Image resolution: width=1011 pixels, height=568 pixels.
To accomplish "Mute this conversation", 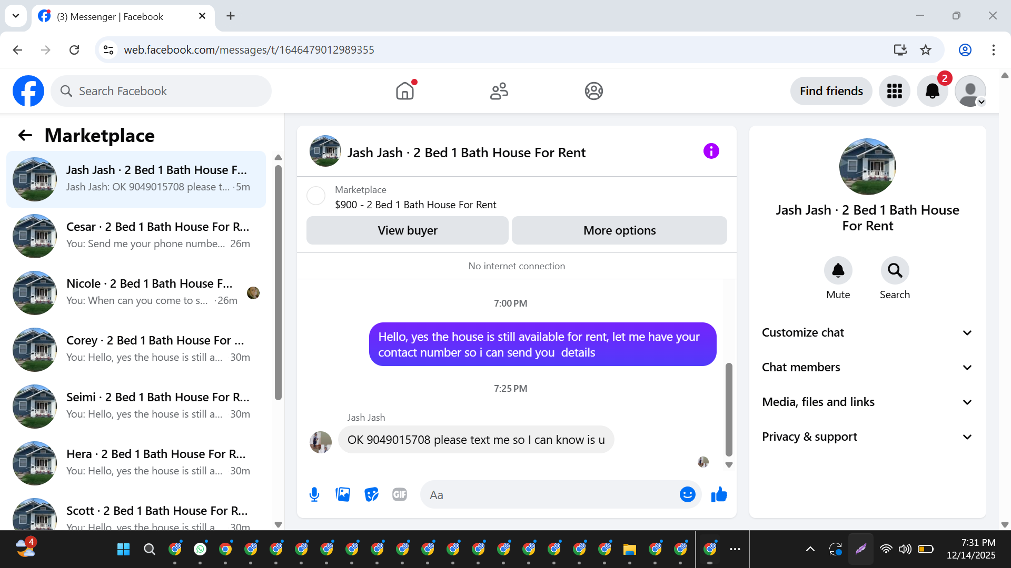I will [838, 271].
